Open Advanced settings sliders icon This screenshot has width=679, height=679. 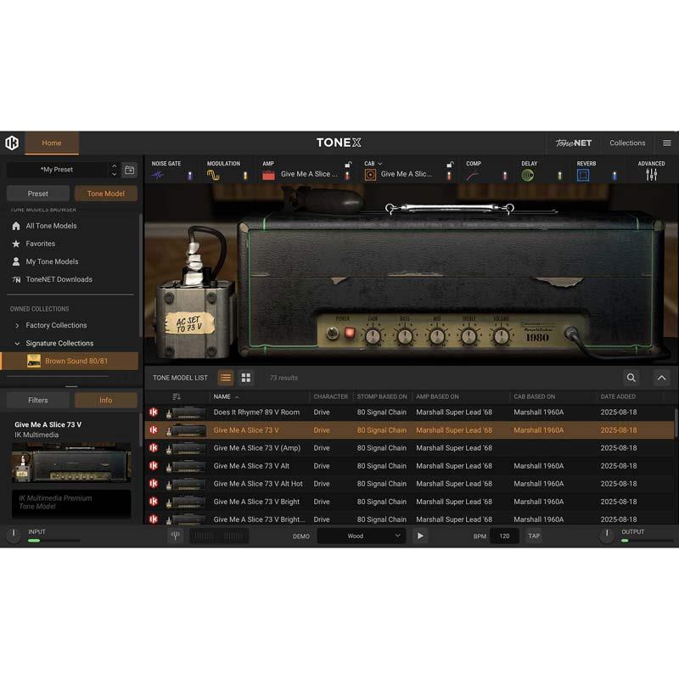(651, 175)
